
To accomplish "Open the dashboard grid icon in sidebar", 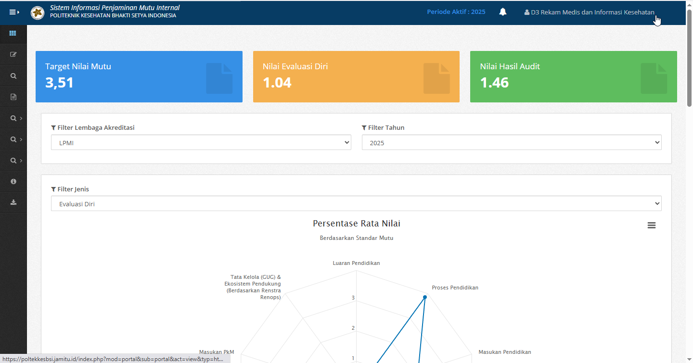I will (13, 33).
